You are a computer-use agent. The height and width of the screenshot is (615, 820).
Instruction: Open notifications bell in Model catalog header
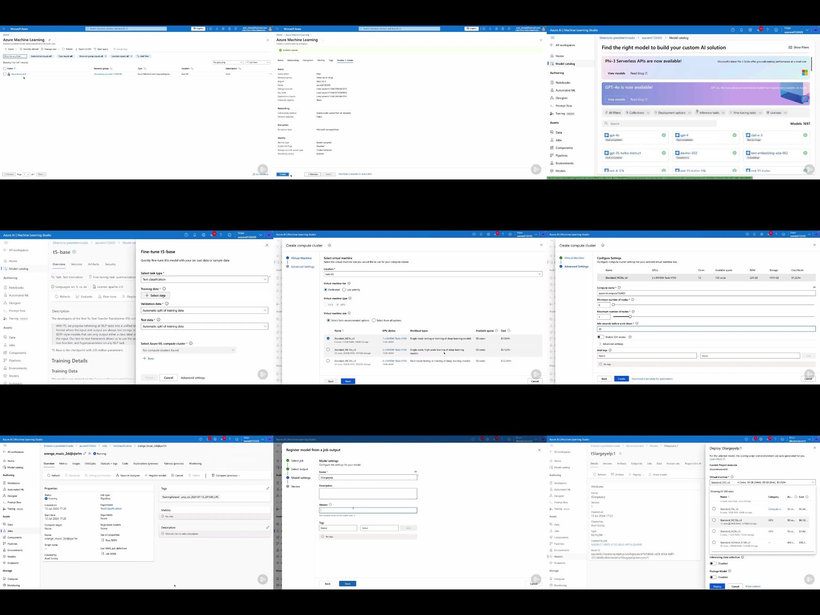click(x=741, y=30)
